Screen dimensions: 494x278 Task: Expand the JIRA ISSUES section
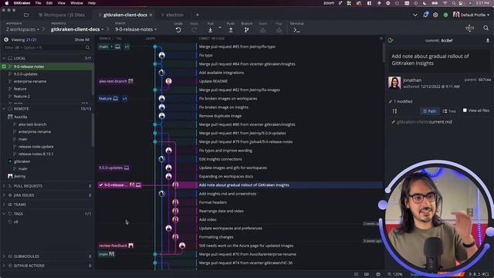(x=4, y=195)
